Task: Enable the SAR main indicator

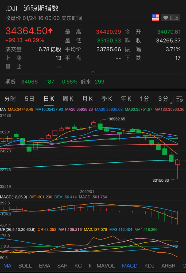Action: click(62, 266)
